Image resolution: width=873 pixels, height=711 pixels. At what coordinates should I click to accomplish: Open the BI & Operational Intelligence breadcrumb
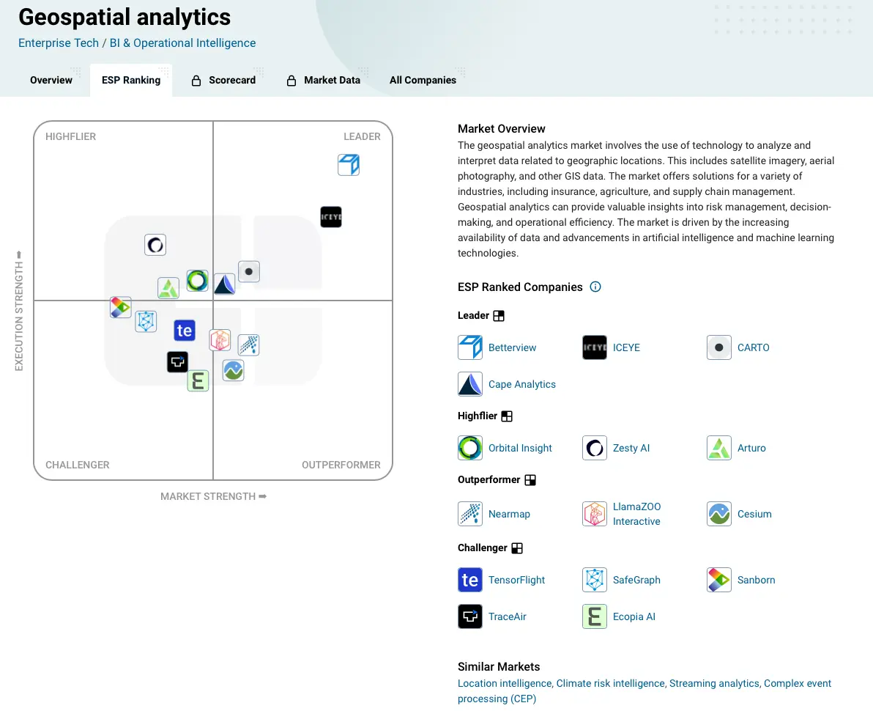[x=183, y=43]
